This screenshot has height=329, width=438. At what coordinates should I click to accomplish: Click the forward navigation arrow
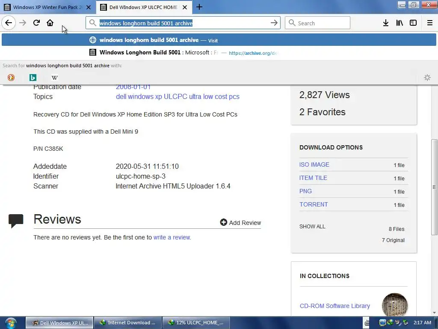(x=23, y=23)
